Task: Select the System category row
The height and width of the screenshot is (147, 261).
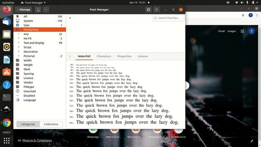Action: (x=40, y=21)
